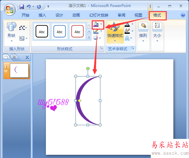Open Customize Quick Access Toolbar dropdown
Image resolution: width=189 pixels, height=158 pixels.
(48, 6)
